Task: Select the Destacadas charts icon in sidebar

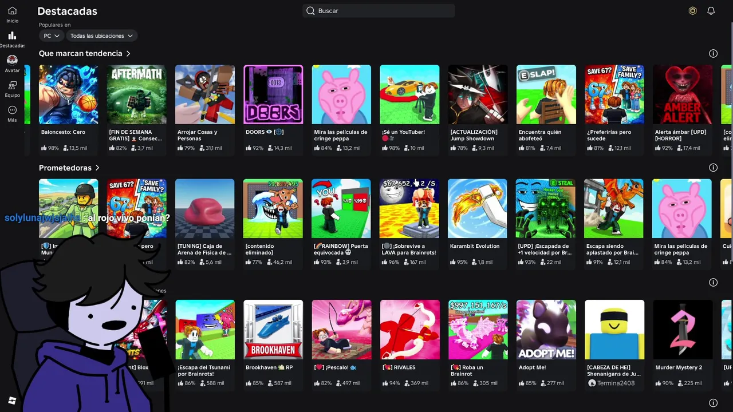Action: click(12, 35)
